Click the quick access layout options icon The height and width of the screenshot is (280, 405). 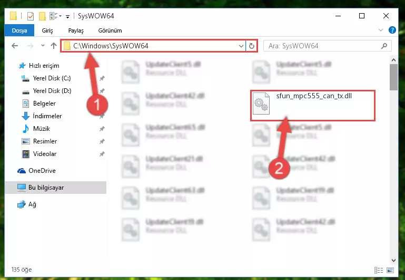click(x=54, y=16)
